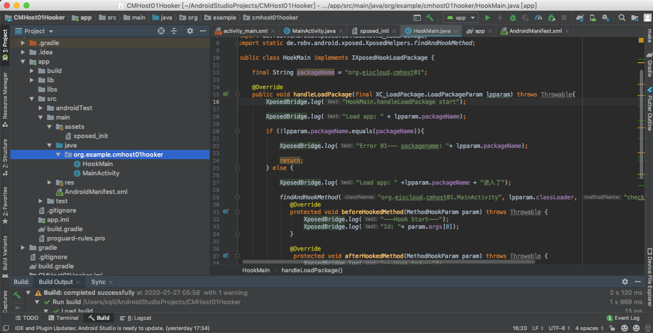Locate current file with the crosshair icon

coord(161,31)
